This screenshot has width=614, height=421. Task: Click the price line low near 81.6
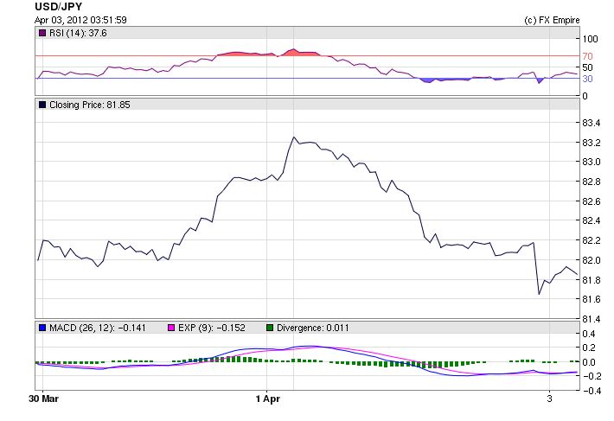[x=539, y=294]
